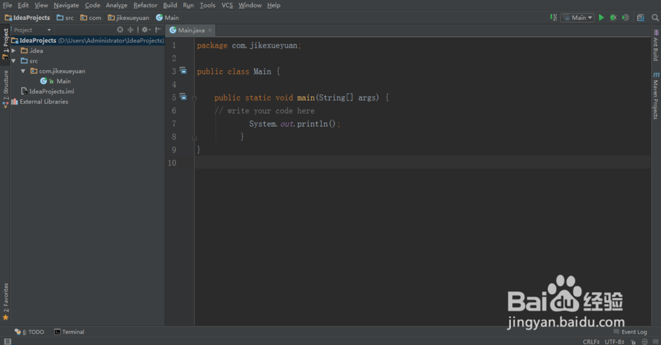661x345 pixels.
Task: Click the run gutter icon on line 5
Action: coord(183,96)
